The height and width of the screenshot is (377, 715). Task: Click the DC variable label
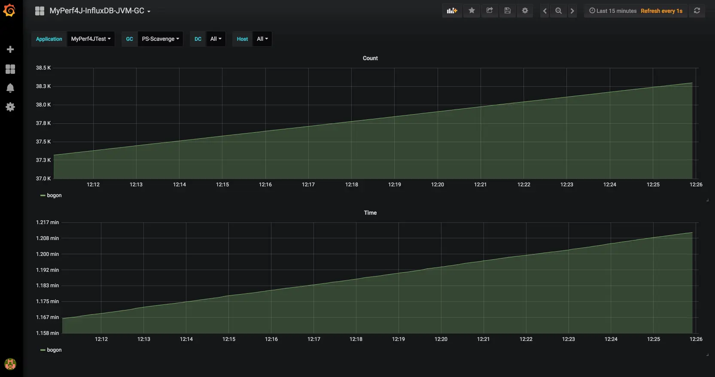(198, 39)
